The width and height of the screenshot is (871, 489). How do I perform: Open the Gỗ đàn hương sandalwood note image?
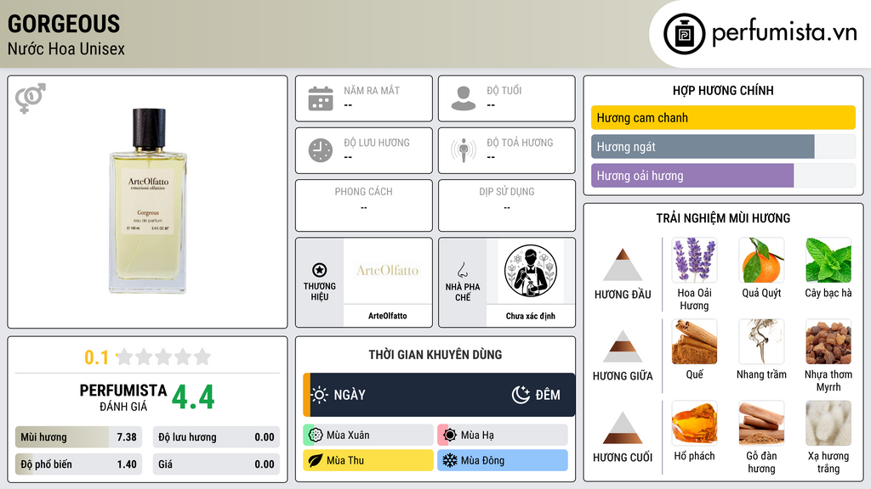click(761, 423)
